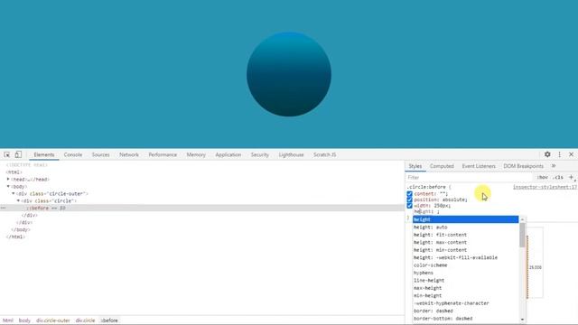Screen dimensions: 578x325
Task: Select the ::before pseudo-element row
Action: 202,209
